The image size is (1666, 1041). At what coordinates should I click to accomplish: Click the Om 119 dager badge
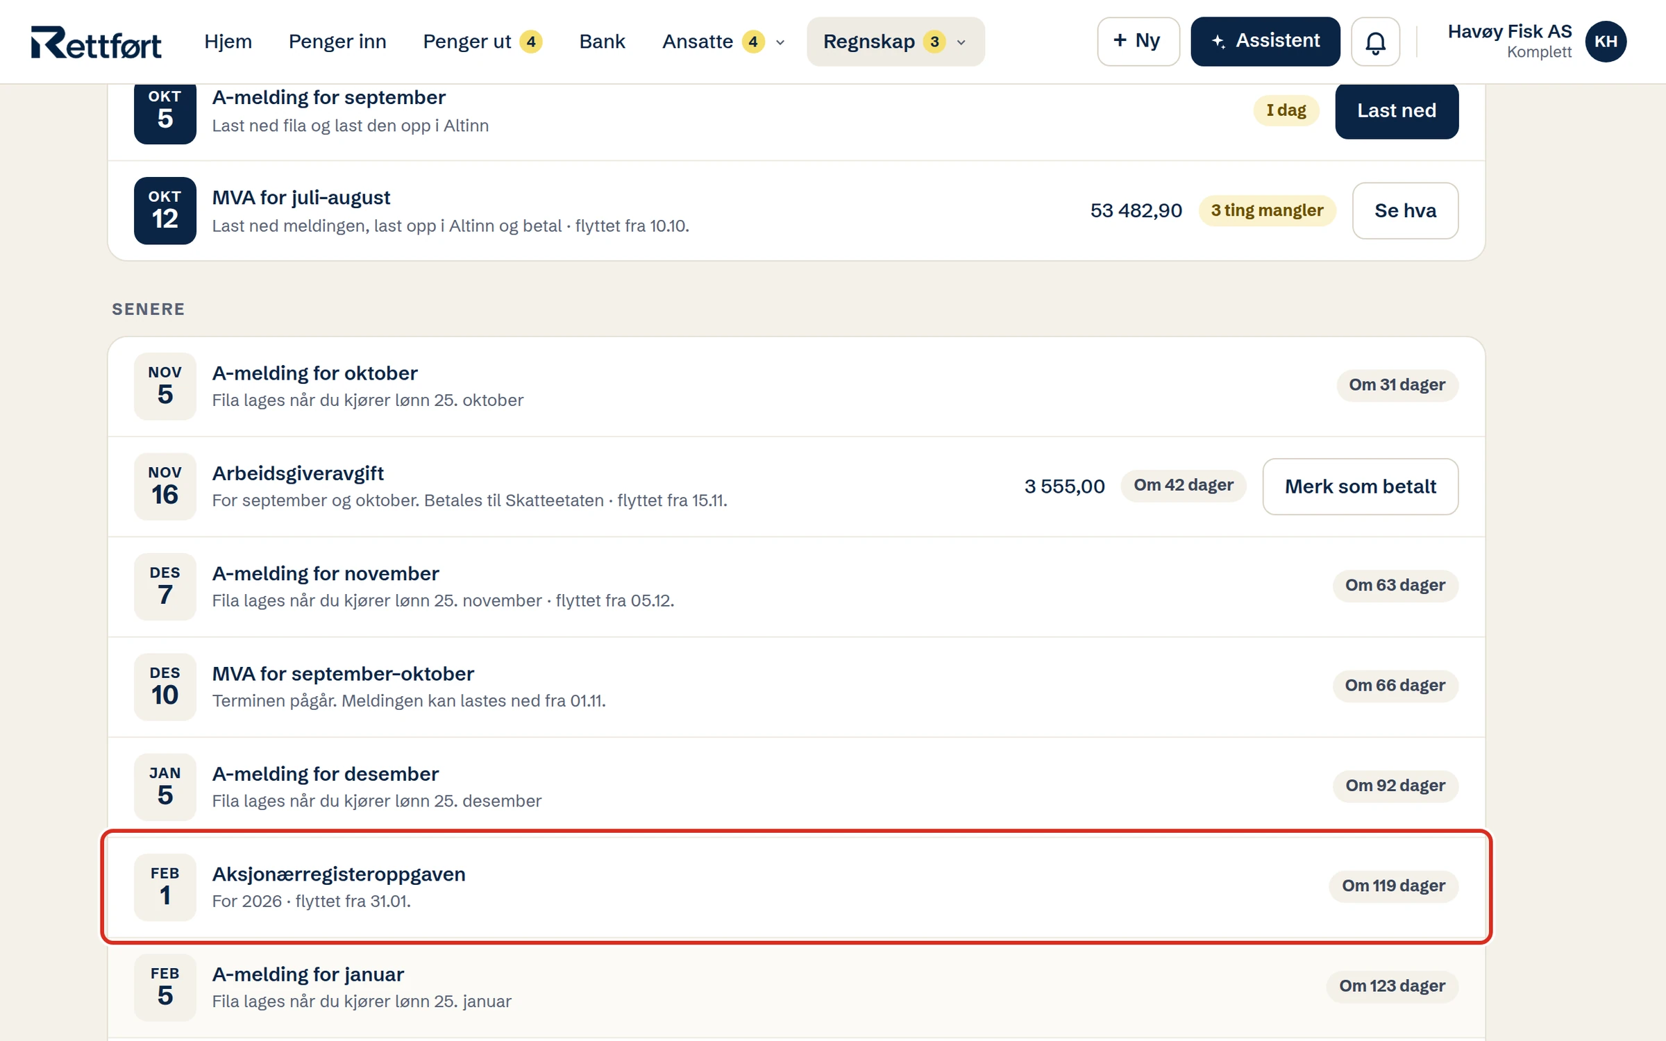(x=1393, y=886)
